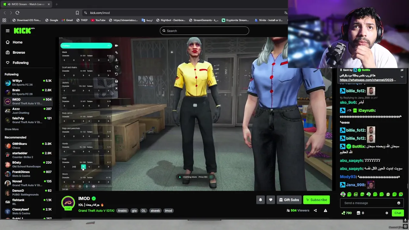
Task: Click the game menu save floppy icon
Action: (116, 81)
